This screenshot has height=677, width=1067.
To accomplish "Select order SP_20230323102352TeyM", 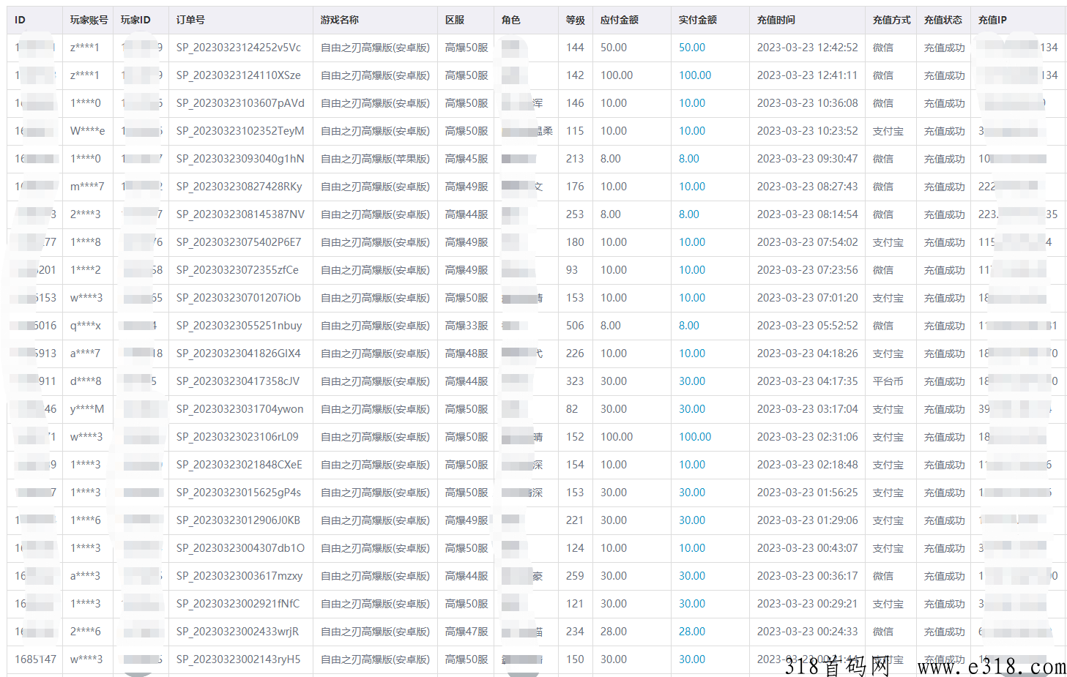I will [240, 131].
